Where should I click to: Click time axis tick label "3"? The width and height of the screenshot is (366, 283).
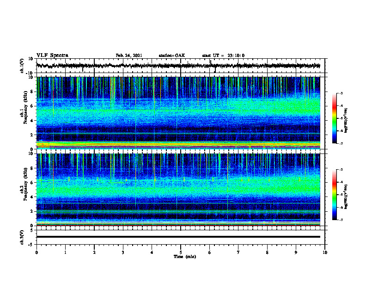(123, 252)
